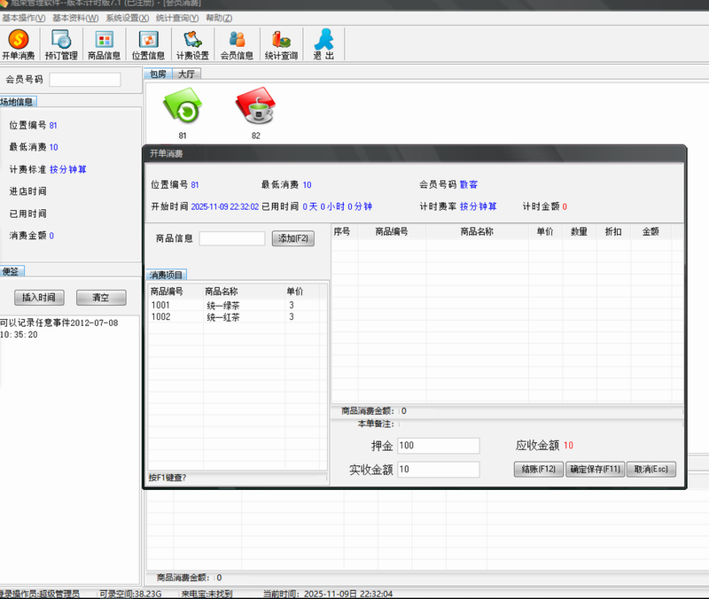Screen dimensions: 709x599
Task: Switch to the 大厅 tab
Action: coord(187,74)
